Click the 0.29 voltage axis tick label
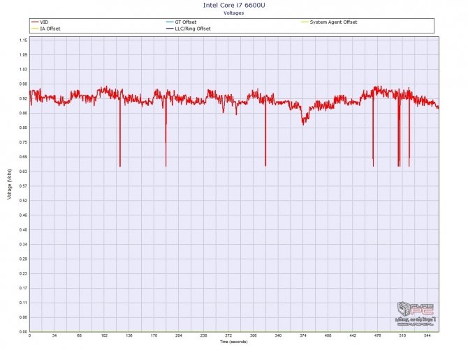This screenshot has width=468, height=350. pyautogui.click(x=23, y=259)
